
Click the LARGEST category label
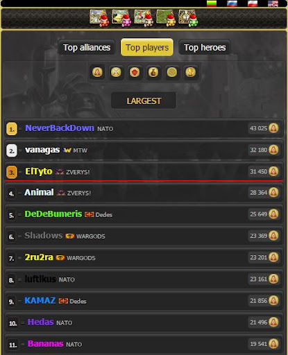coord(144,101)
